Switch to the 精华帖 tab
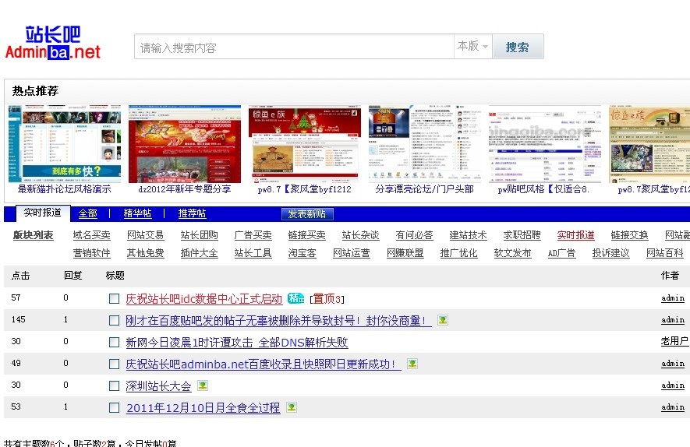Screen dimensions: 690x447 coord(137,213)
